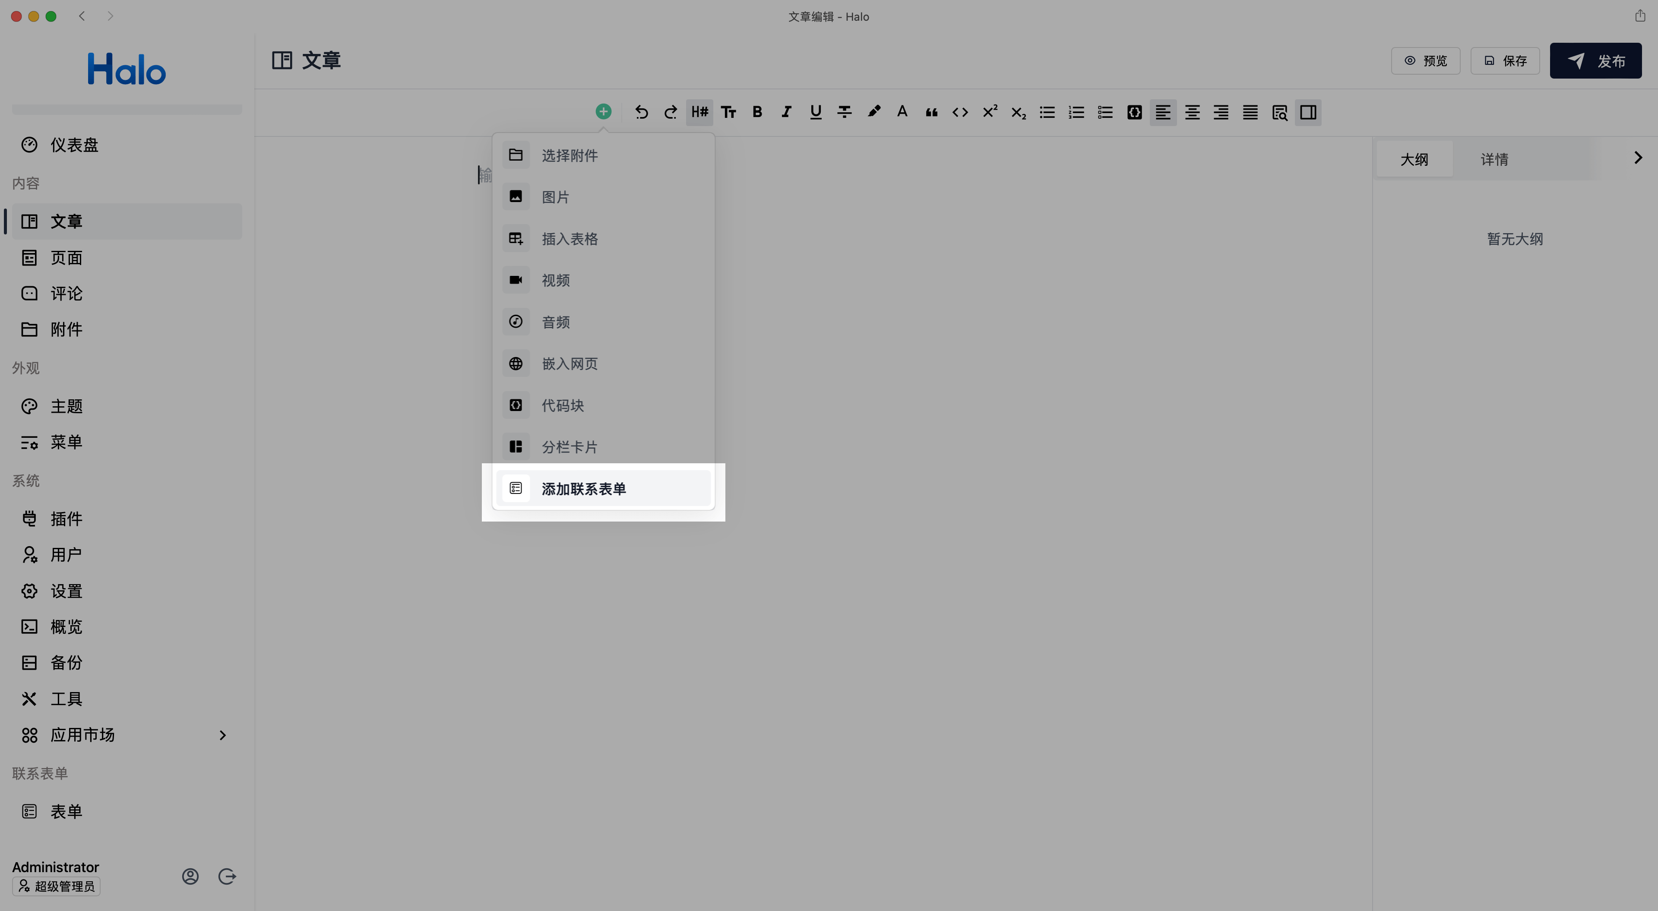The width and height of the screenshot is (1658, 911).
Task: Click the 预览 preview button
Action: (x=1426, y=60)
